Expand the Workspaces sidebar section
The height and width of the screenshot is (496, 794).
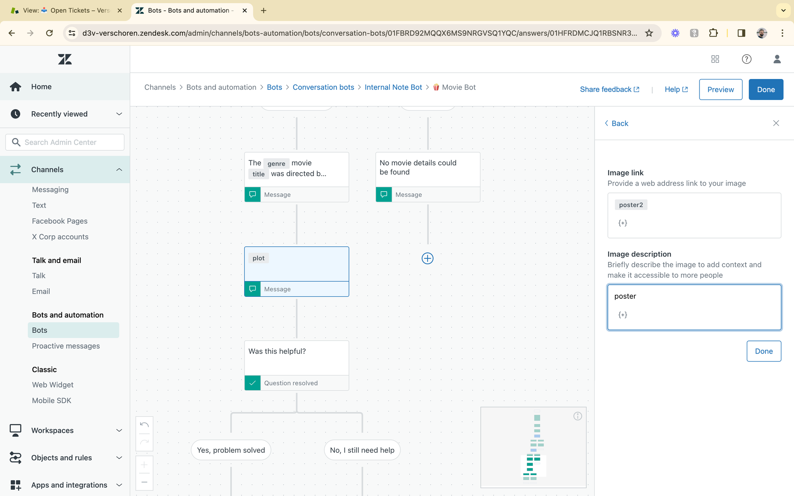[x=119, y=431]
